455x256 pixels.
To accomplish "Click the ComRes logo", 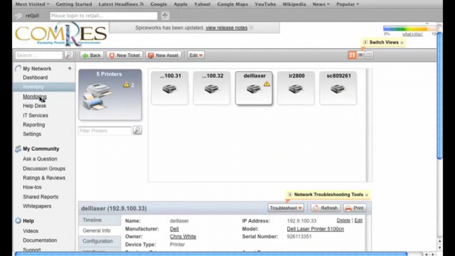I will 61,34.
